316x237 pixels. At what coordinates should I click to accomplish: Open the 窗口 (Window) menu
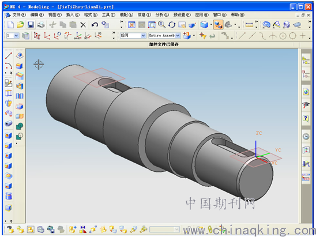pos(220,15)
